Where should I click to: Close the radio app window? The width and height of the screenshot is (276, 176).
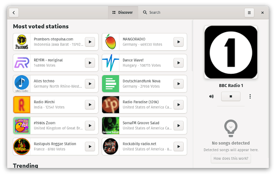tap(262, 13)
